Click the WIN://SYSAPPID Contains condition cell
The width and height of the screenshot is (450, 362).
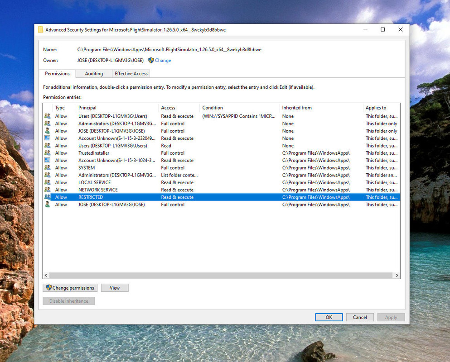239,116
